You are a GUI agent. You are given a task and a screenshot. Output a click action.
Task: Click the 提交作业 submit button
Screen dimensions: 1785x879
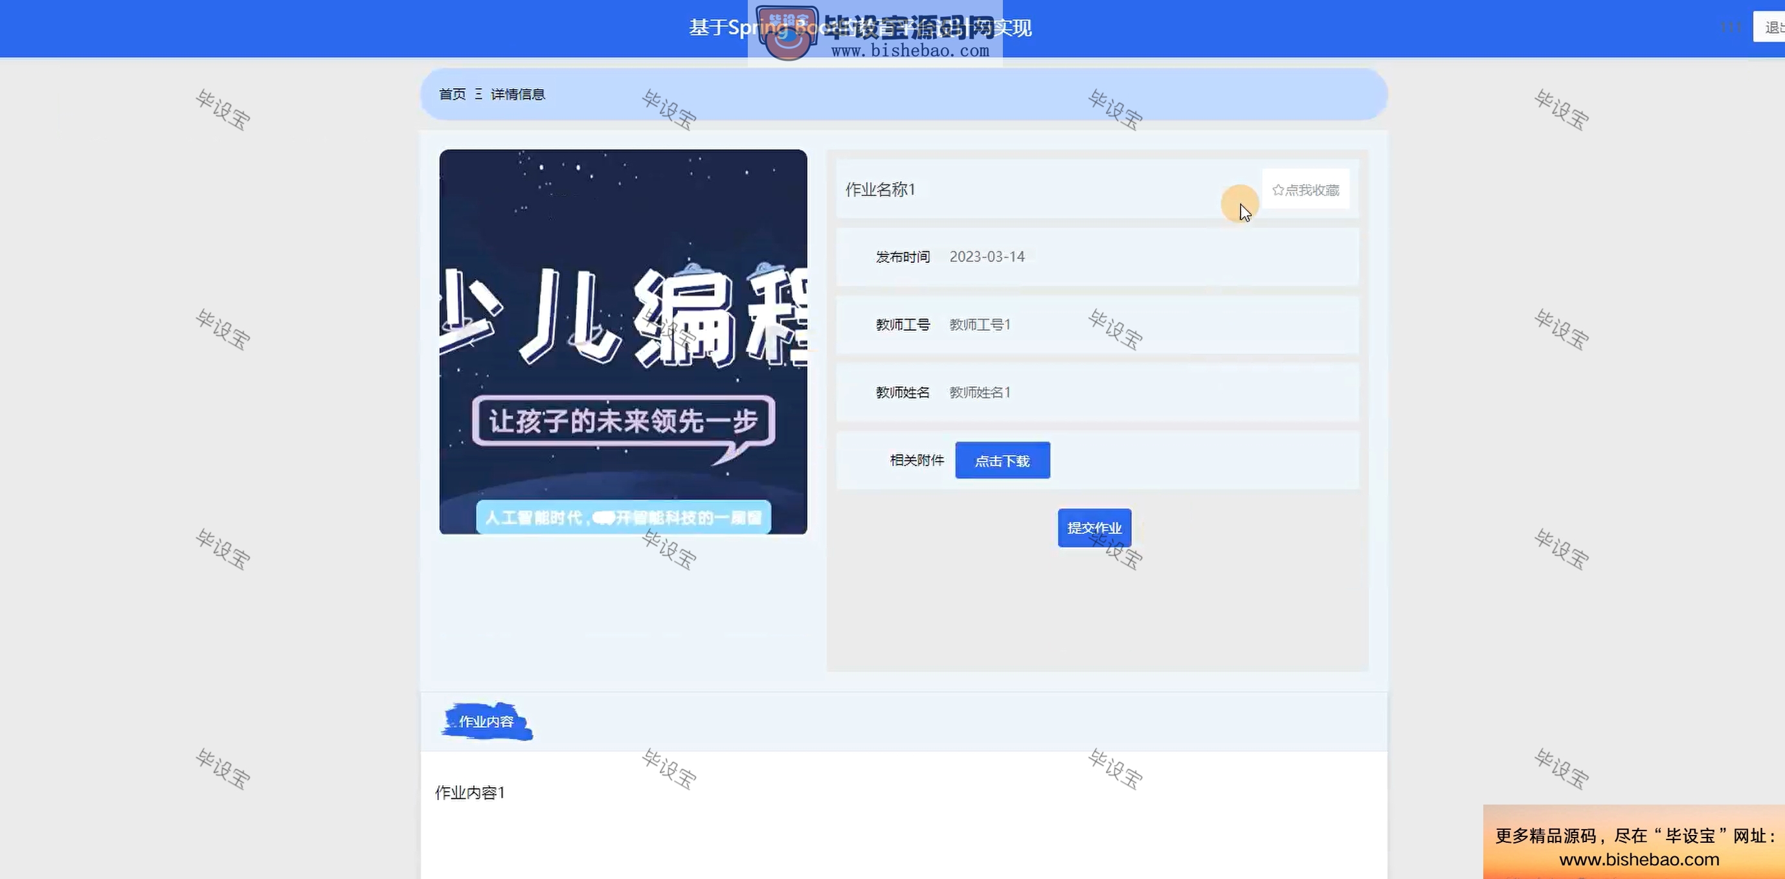pyautogui.click(x=1094, y=528)
